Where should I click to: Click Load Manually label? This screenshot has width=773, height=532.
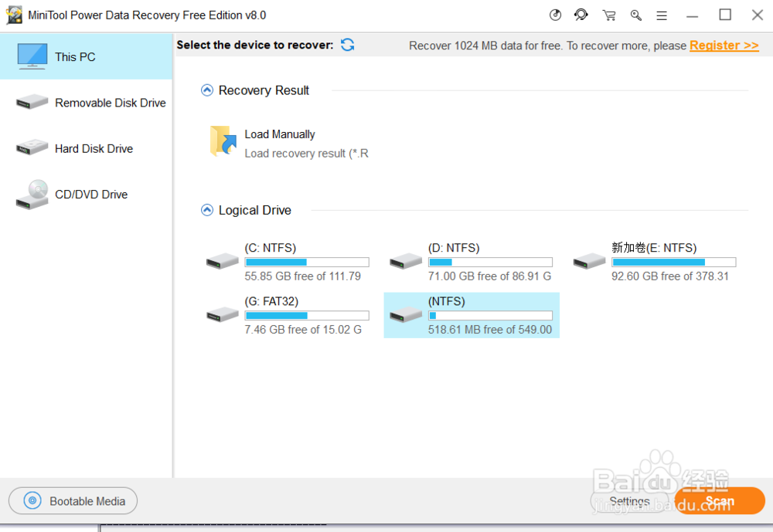(x=280, y=134)
